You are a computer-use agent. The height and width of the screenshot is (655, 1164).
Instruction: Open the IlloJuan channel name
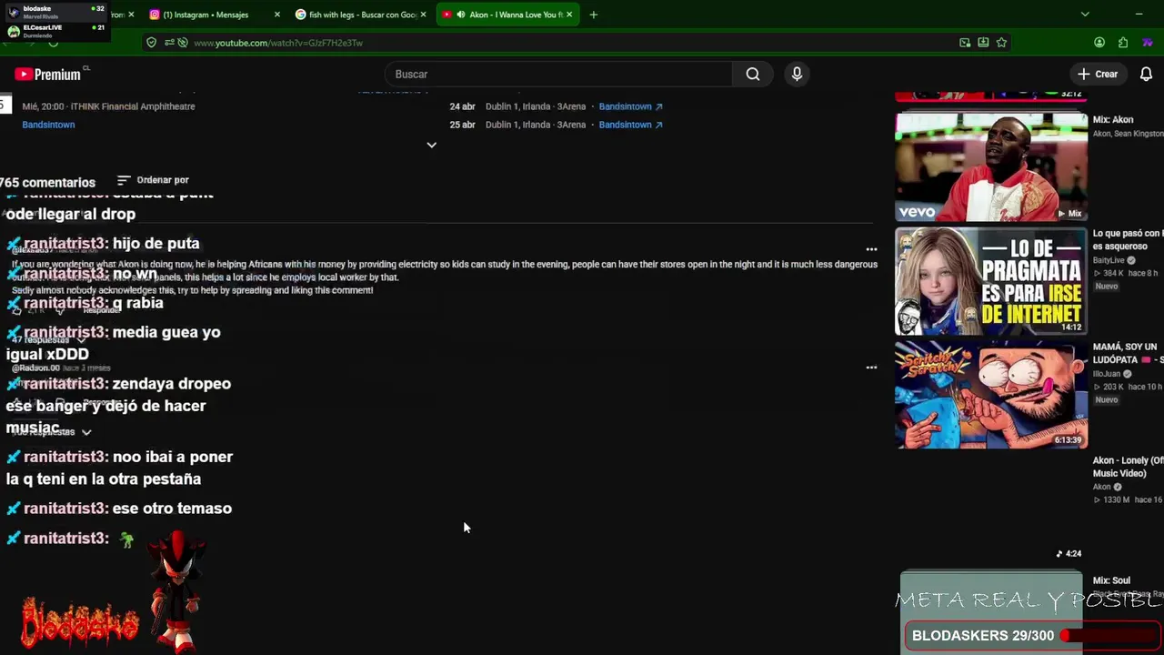(x=1106, y=374)
